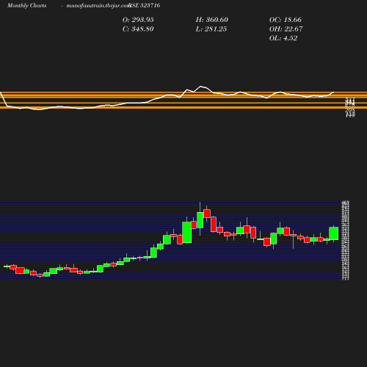This screenshot has width=367, height=367.
Task: Click the 'BSE 523716' stock code
Action: tap(145, 5)
